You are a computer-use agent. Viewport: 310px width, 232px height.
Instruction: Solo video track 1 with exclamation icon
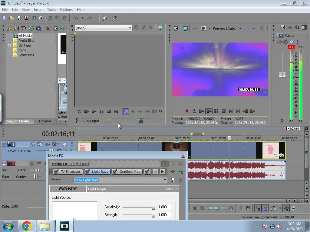[72, 144]
